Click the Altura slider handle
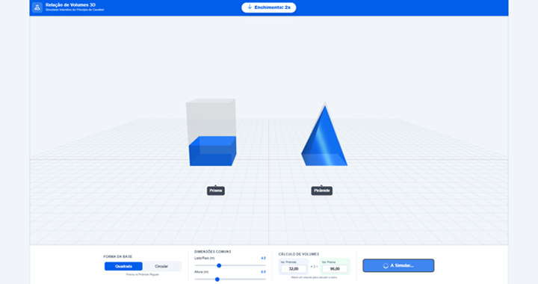538x284 pixels. [217, 280]
